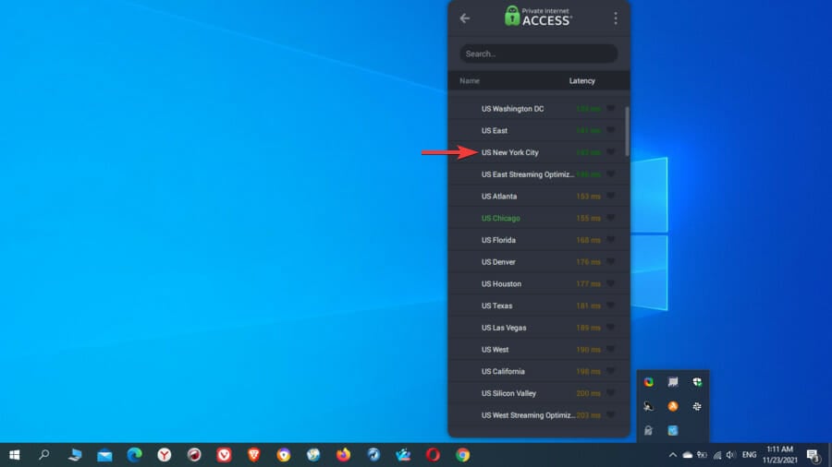Open Windows Security shield in tray popup
832x467 pixels.
point(697,382)
